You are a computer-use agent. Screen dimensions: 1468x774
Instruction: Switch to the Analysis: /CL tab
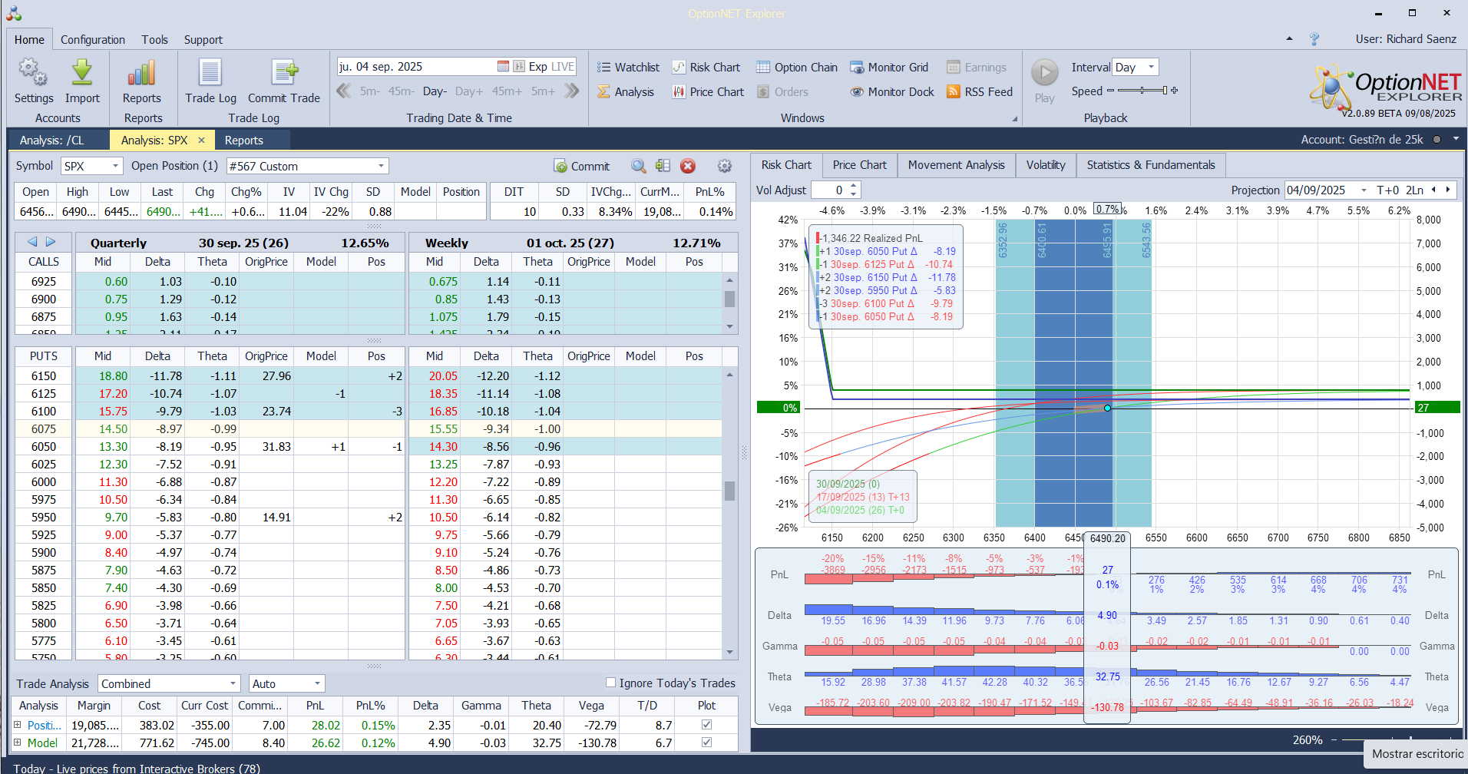click(52, 140)
